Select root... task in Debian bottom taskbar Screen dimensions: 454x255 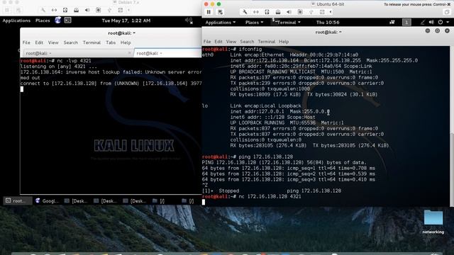tap(18, 200)
